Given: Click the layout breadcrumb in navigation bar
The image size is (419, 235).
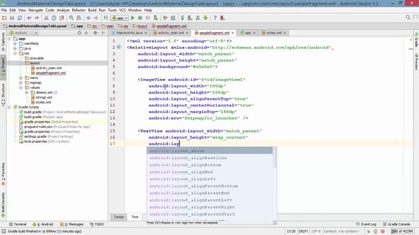Looking at the screenshot, I should pyautogui.click(x=140, y=26).
